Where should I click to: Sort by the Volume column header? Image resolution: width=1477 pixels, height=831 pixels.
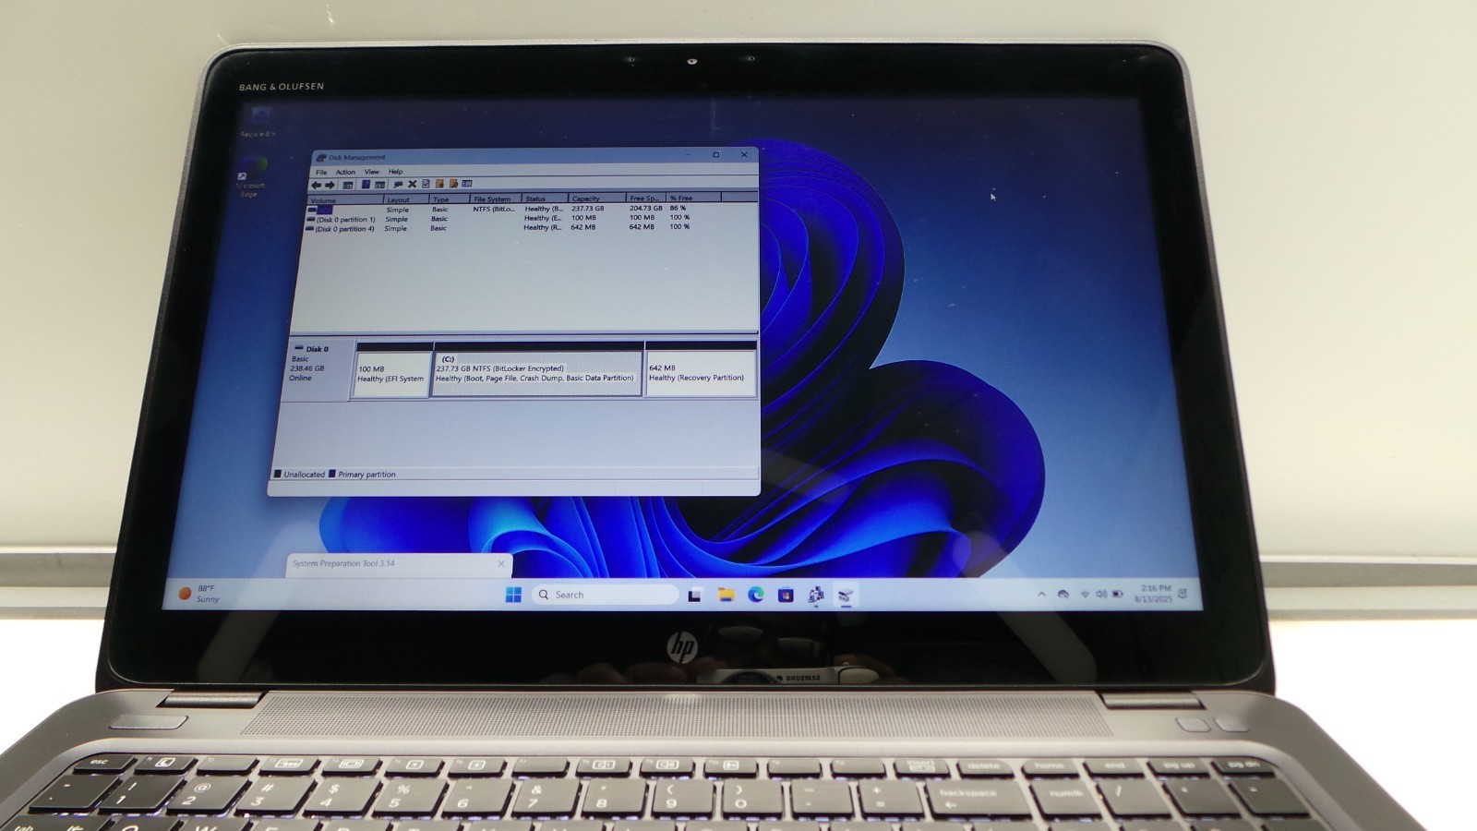345,199
